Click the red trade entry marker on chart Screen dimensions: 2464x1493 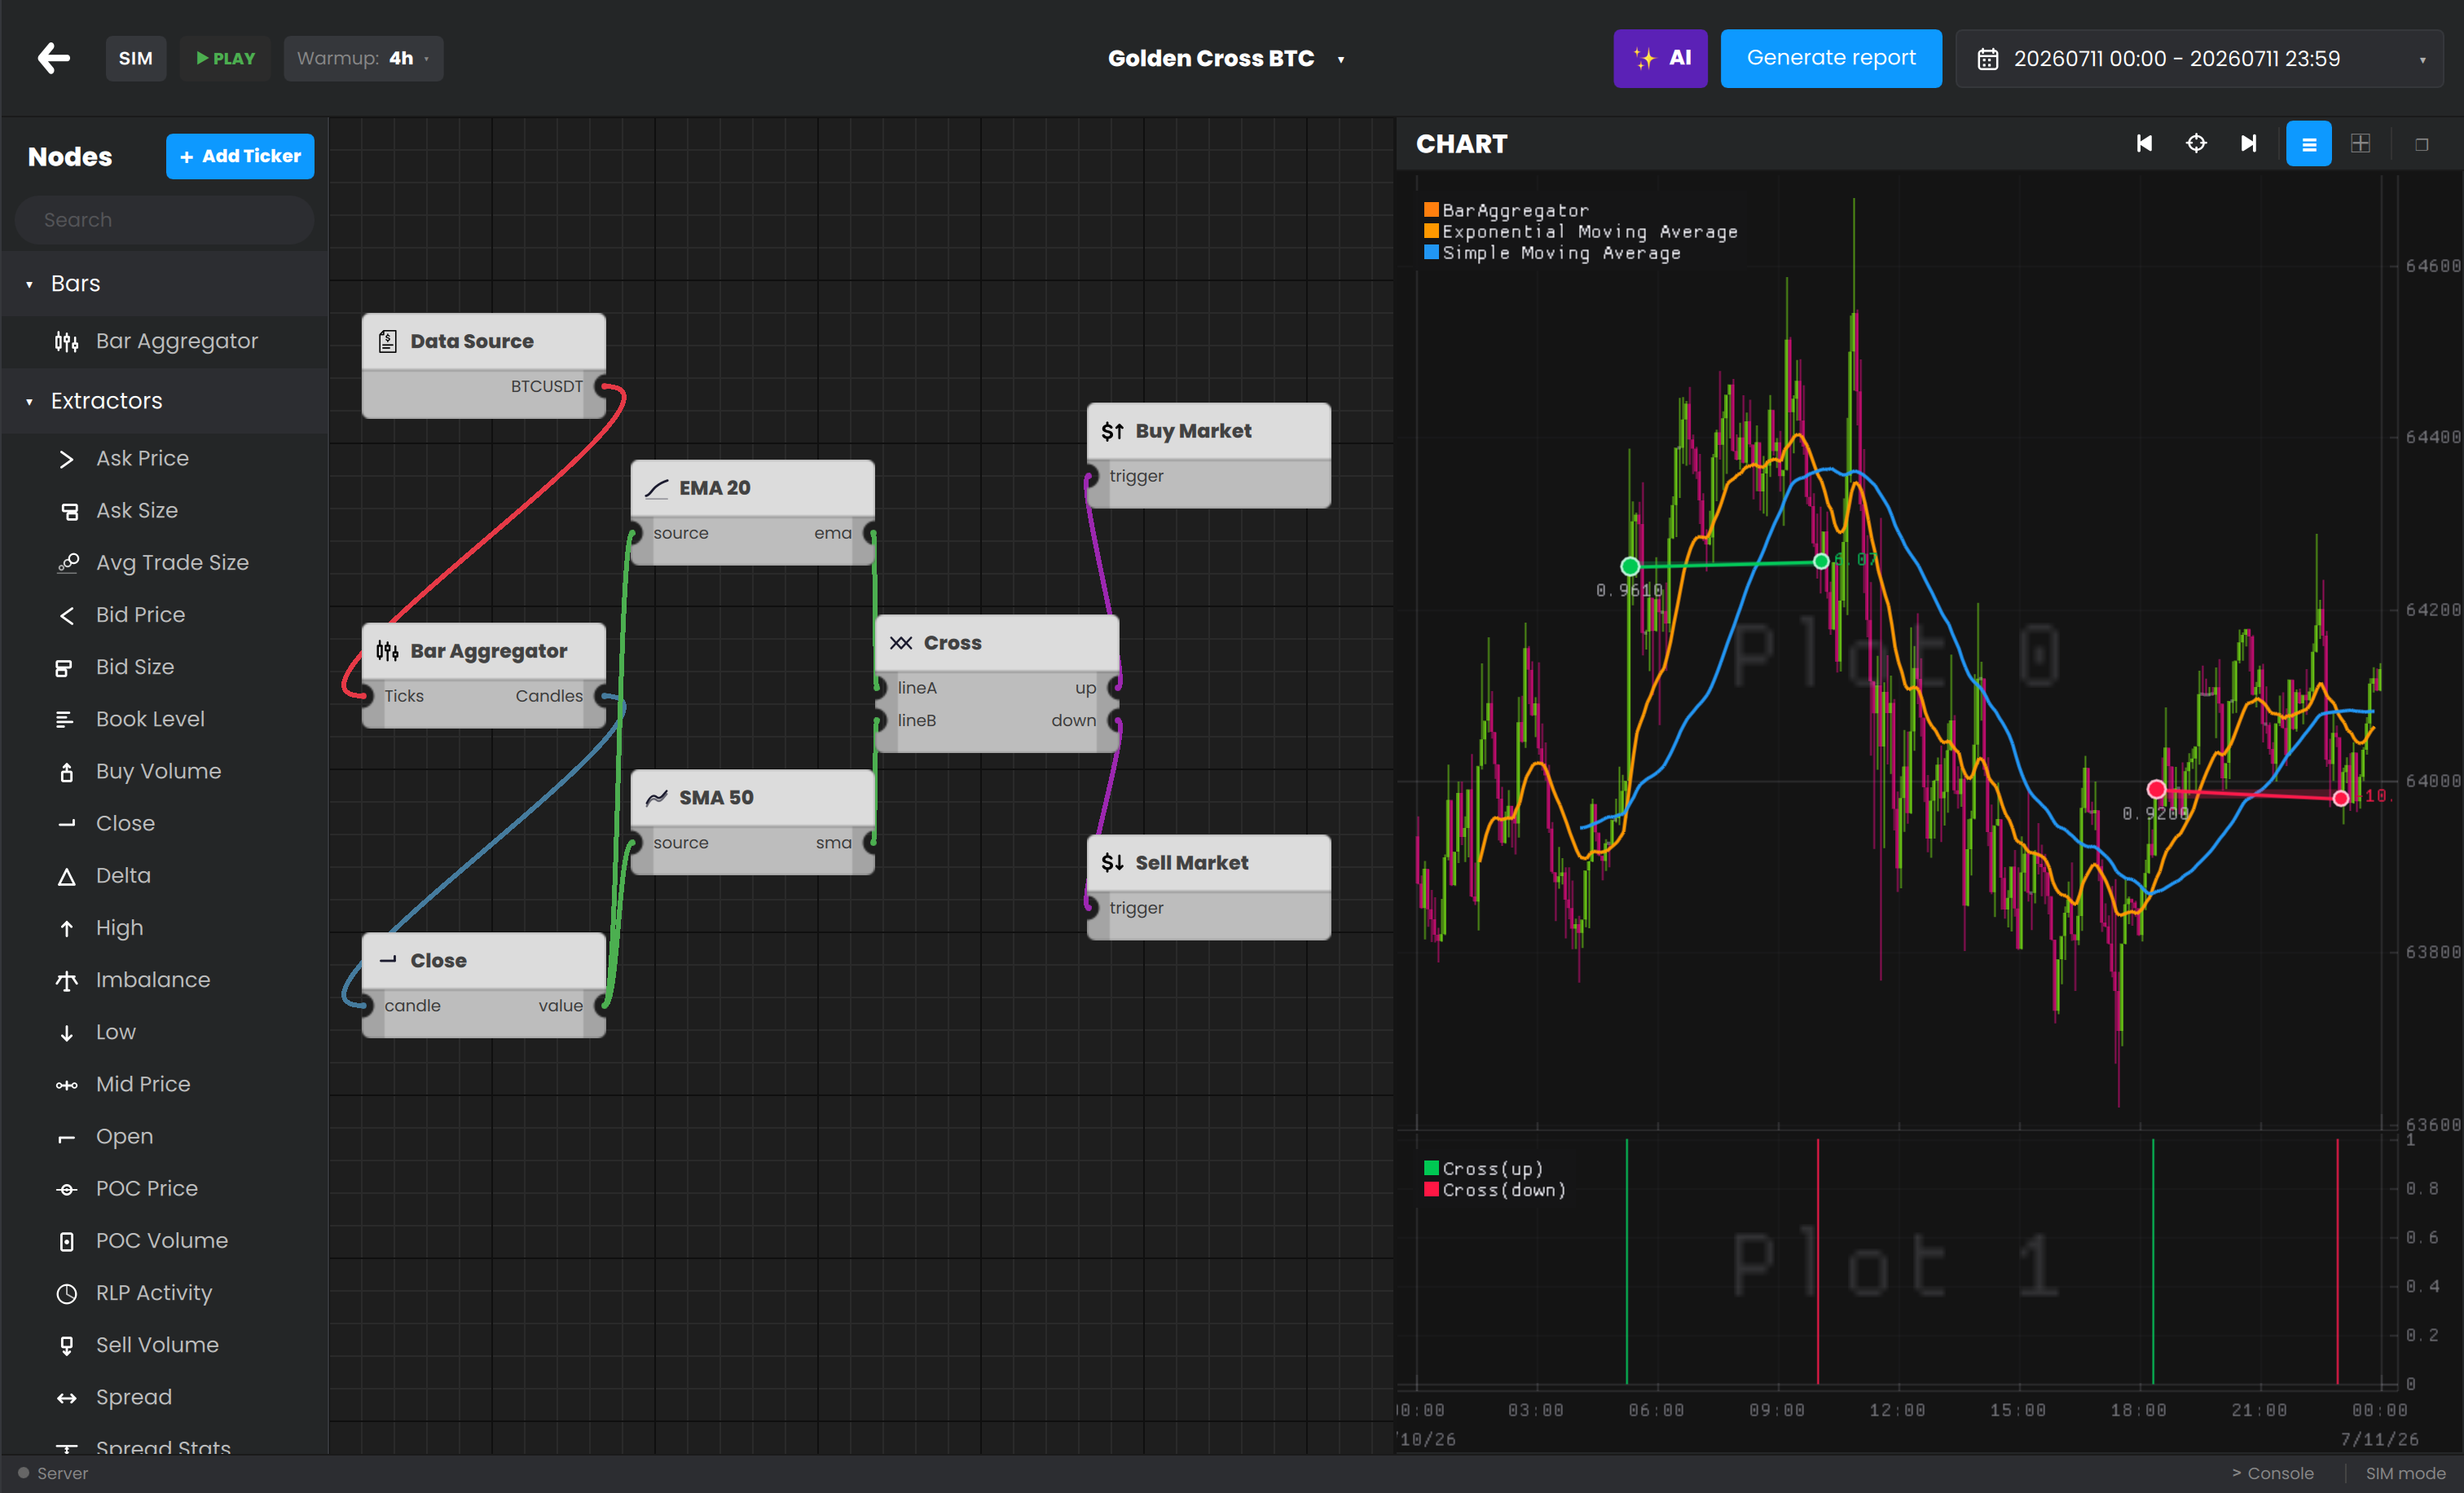tap(2156, 790)
